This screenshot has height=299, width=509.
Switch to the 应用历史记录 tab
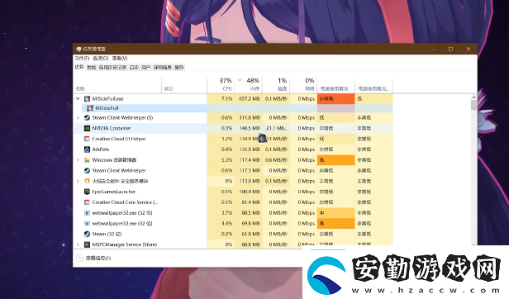click(x=112, y=67)
